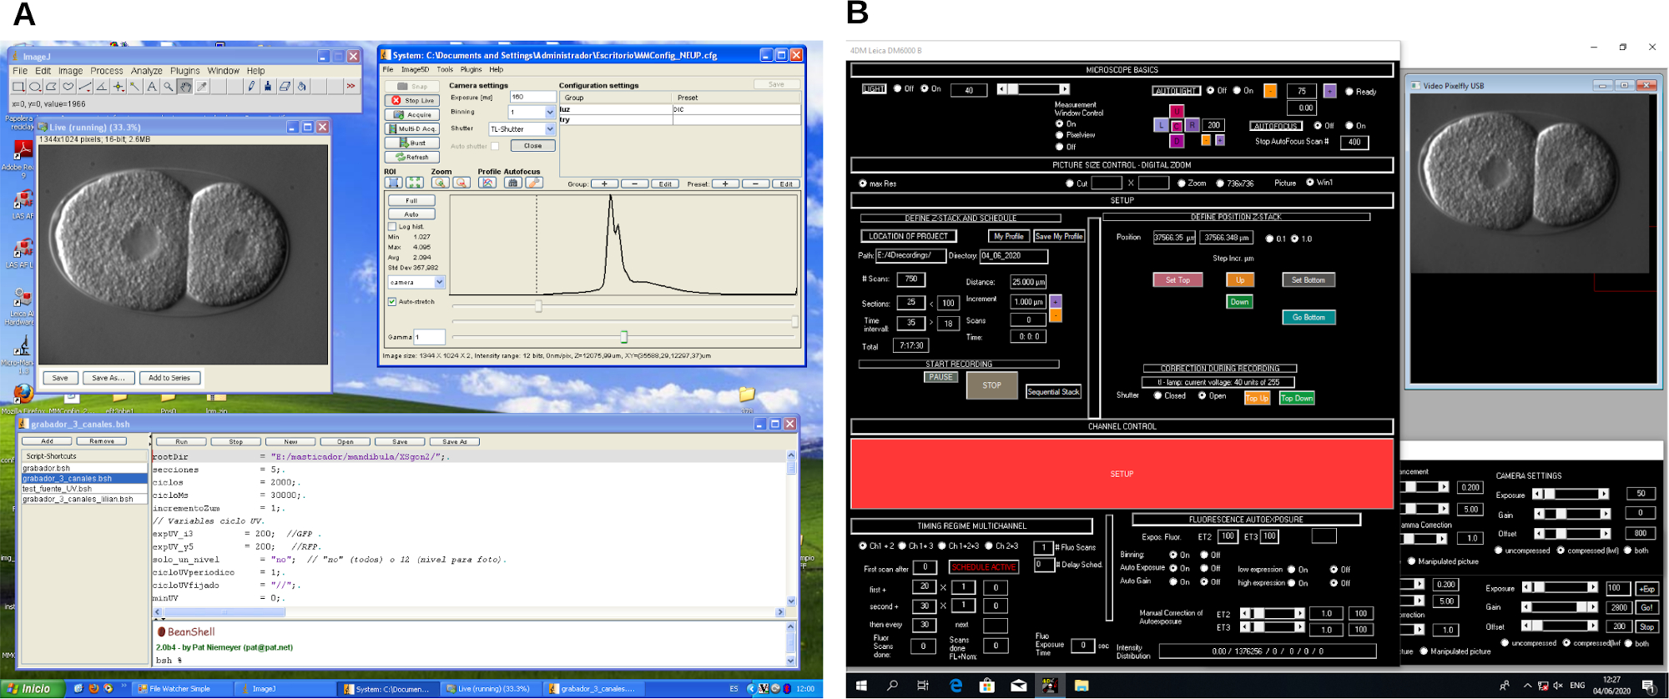The image size is (1669, 699).
Task: Uncheck the Auto-stretch checkbox
Action: coord(392,302)
